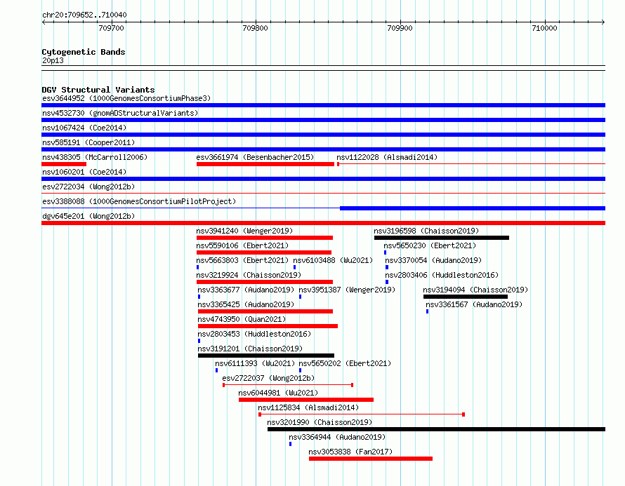
Task: Select the red bar under esv3661974
Action: click(x=265, y=164)
